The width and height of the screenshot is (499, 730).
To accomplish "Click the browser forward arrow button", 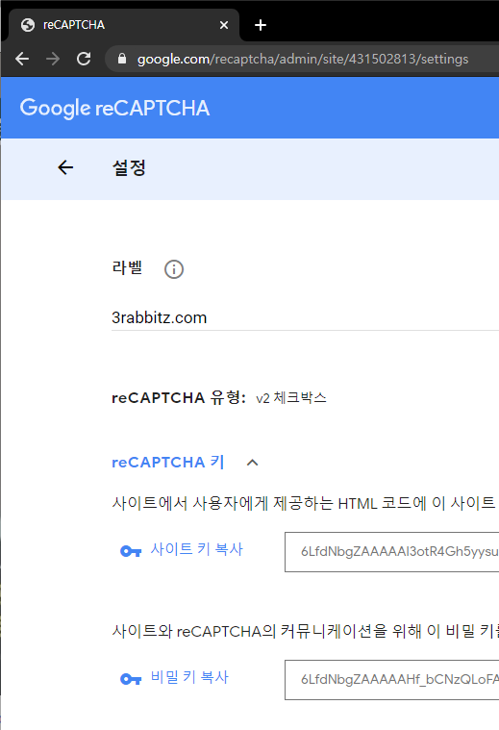I will pyautogui.click(x=53, y=59).
